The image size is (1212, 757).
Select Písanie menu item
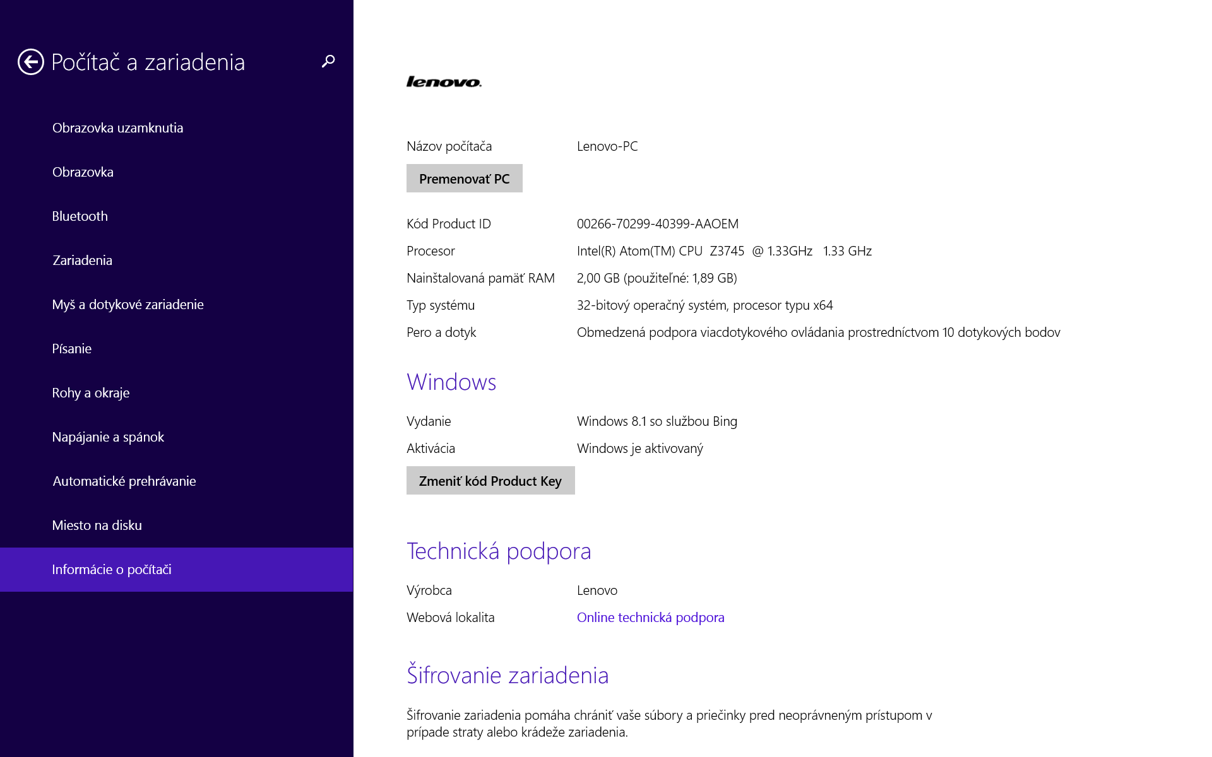click(x=177, y=349)
